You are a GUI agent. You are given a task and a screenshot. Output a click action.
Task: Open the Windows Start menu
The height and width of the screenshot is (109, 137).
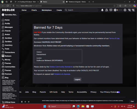click(x=45, y=106)
